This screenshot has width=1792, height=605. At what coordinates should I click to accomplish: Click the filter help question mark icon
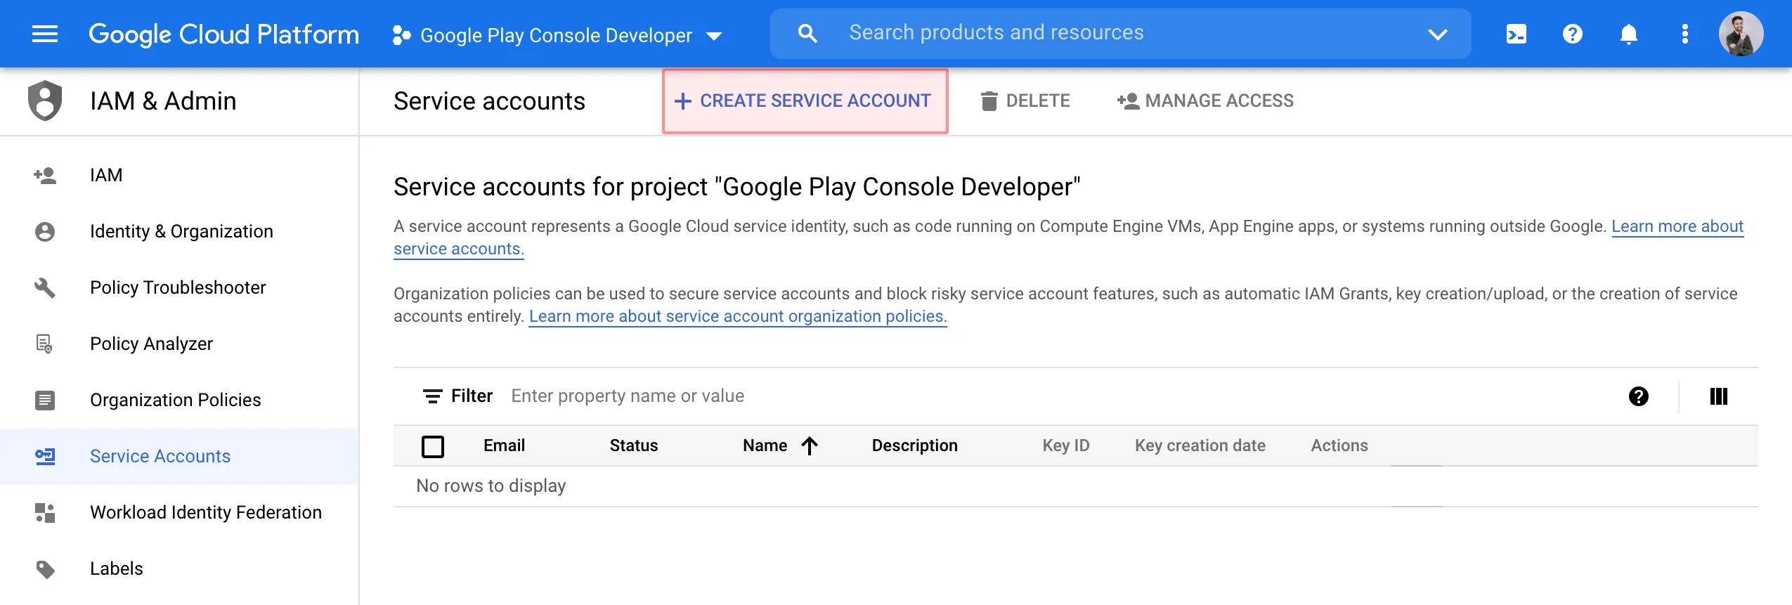pyautogui.click(x=1638, y=396)
